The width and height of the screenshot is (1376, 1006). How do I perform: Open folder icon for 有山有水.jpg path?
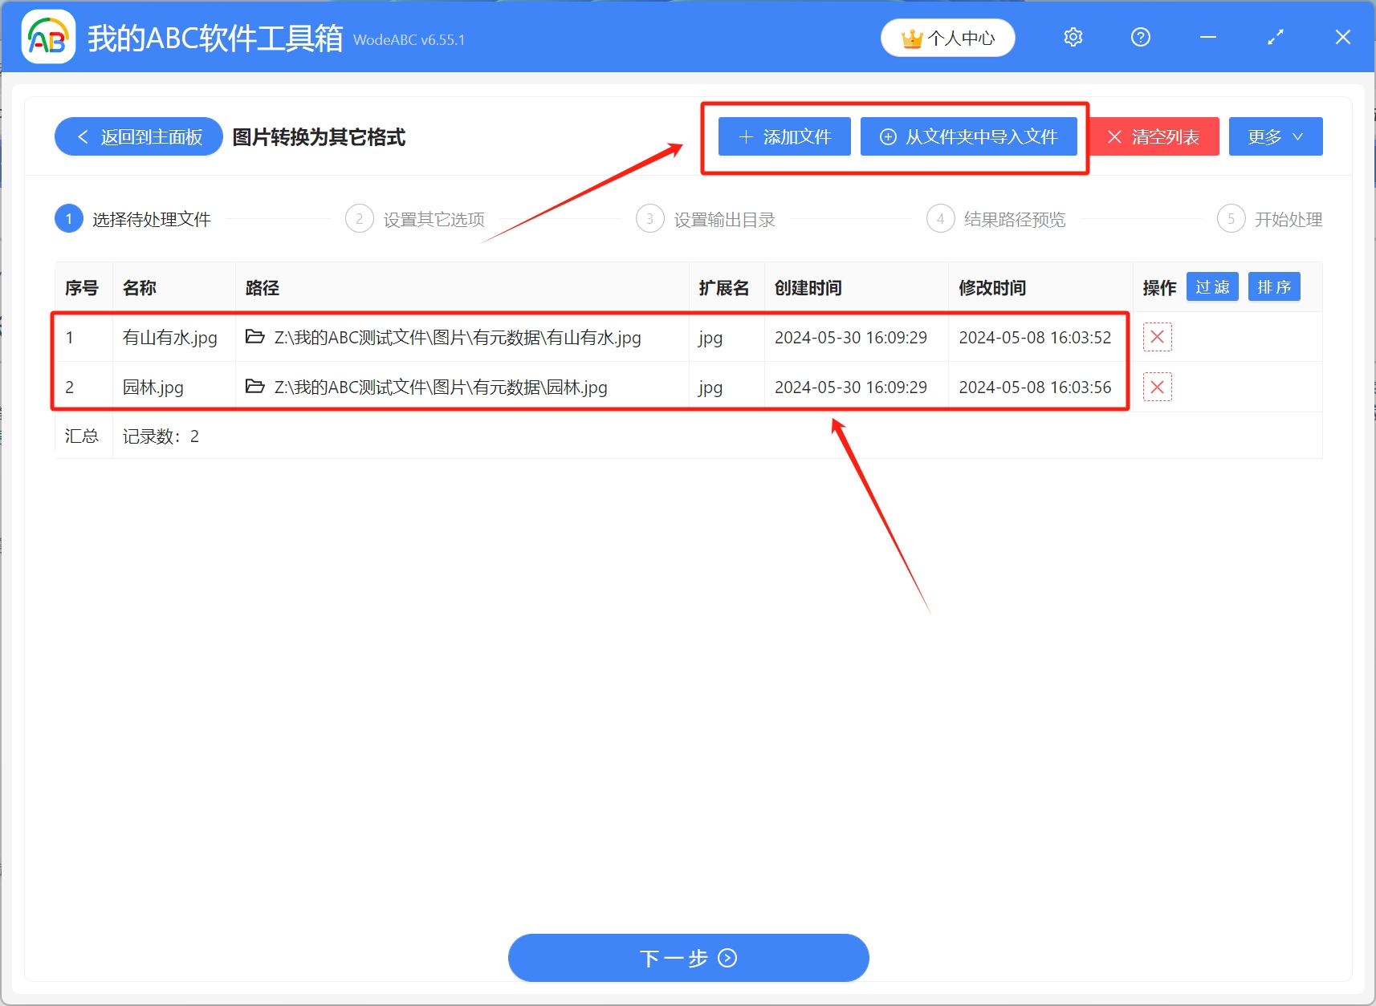255,337
